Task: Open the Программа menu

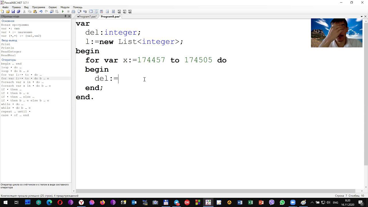Action: click(x=39, y=7)
